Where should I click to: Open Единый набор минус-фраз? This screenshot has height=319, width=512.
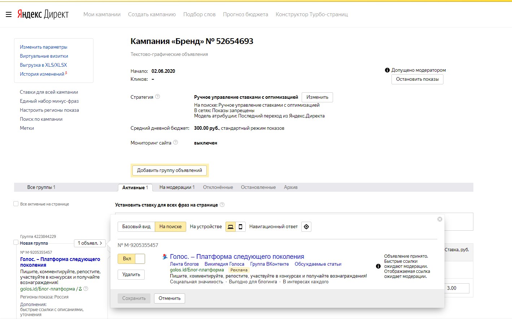click(49, 101)
